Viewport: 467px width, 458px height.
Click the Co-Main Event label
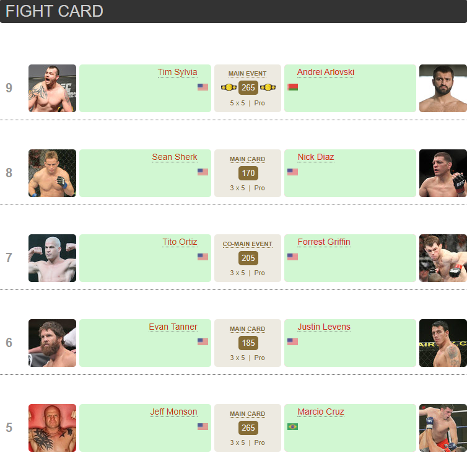pos(247,244)
